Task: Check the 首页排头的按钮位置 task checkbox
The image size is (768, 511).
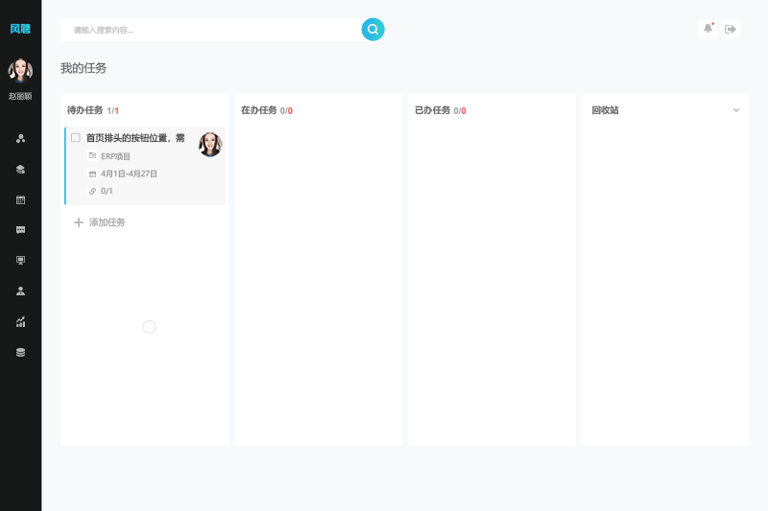Action: (x=76, y=137)
